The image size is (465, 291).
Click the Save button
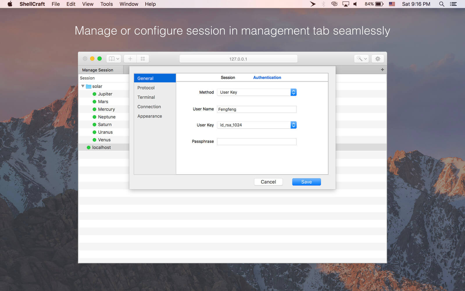[306, 182]
